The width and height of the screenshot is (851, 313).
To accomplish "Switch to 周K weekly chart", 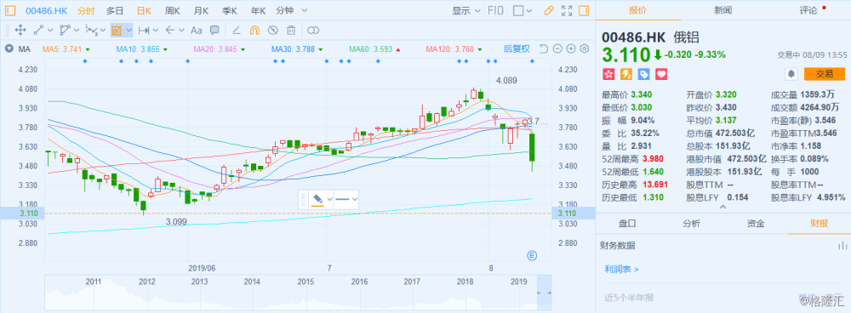I will click(172, 10).
